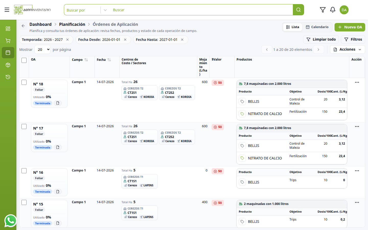Open the 'Buscar por' dropdown
This screenshot has width=368, height=230.
click(x=87, y=10)
